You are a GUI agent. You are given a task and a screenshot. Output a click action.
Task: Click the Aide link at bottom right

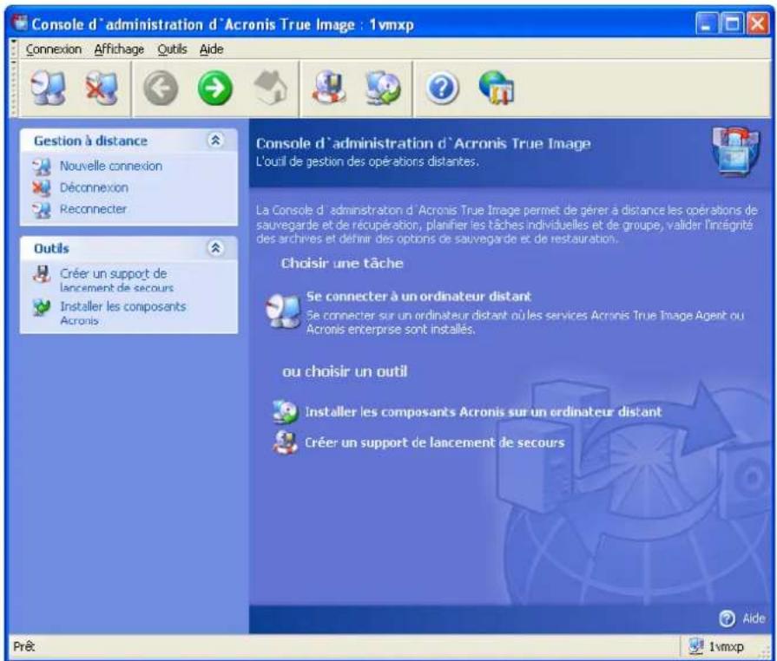[754, 618]
